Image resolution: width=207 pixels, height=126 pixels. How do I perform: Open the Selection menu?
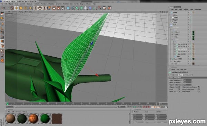click(22, 4)
